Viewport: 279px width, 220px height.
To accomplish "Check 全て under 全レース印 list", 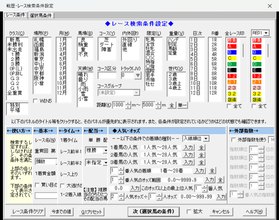I will (229, 106).
